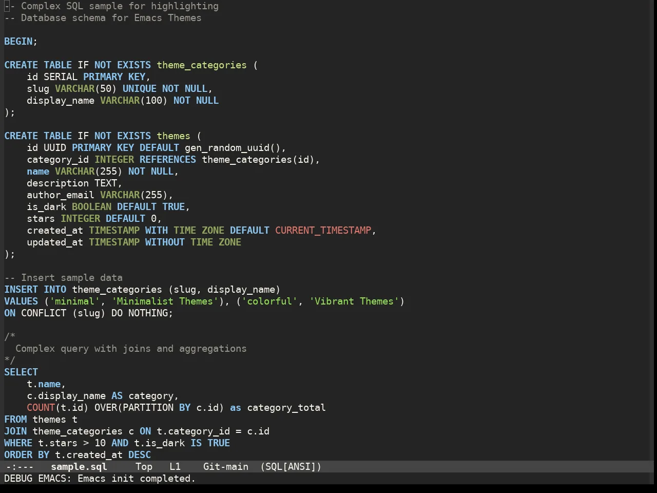This screenshot has width=657, height=493.
Task: Click the 'Complex SQL sample for highlighting' comment
Action: [x=111, y=6]
